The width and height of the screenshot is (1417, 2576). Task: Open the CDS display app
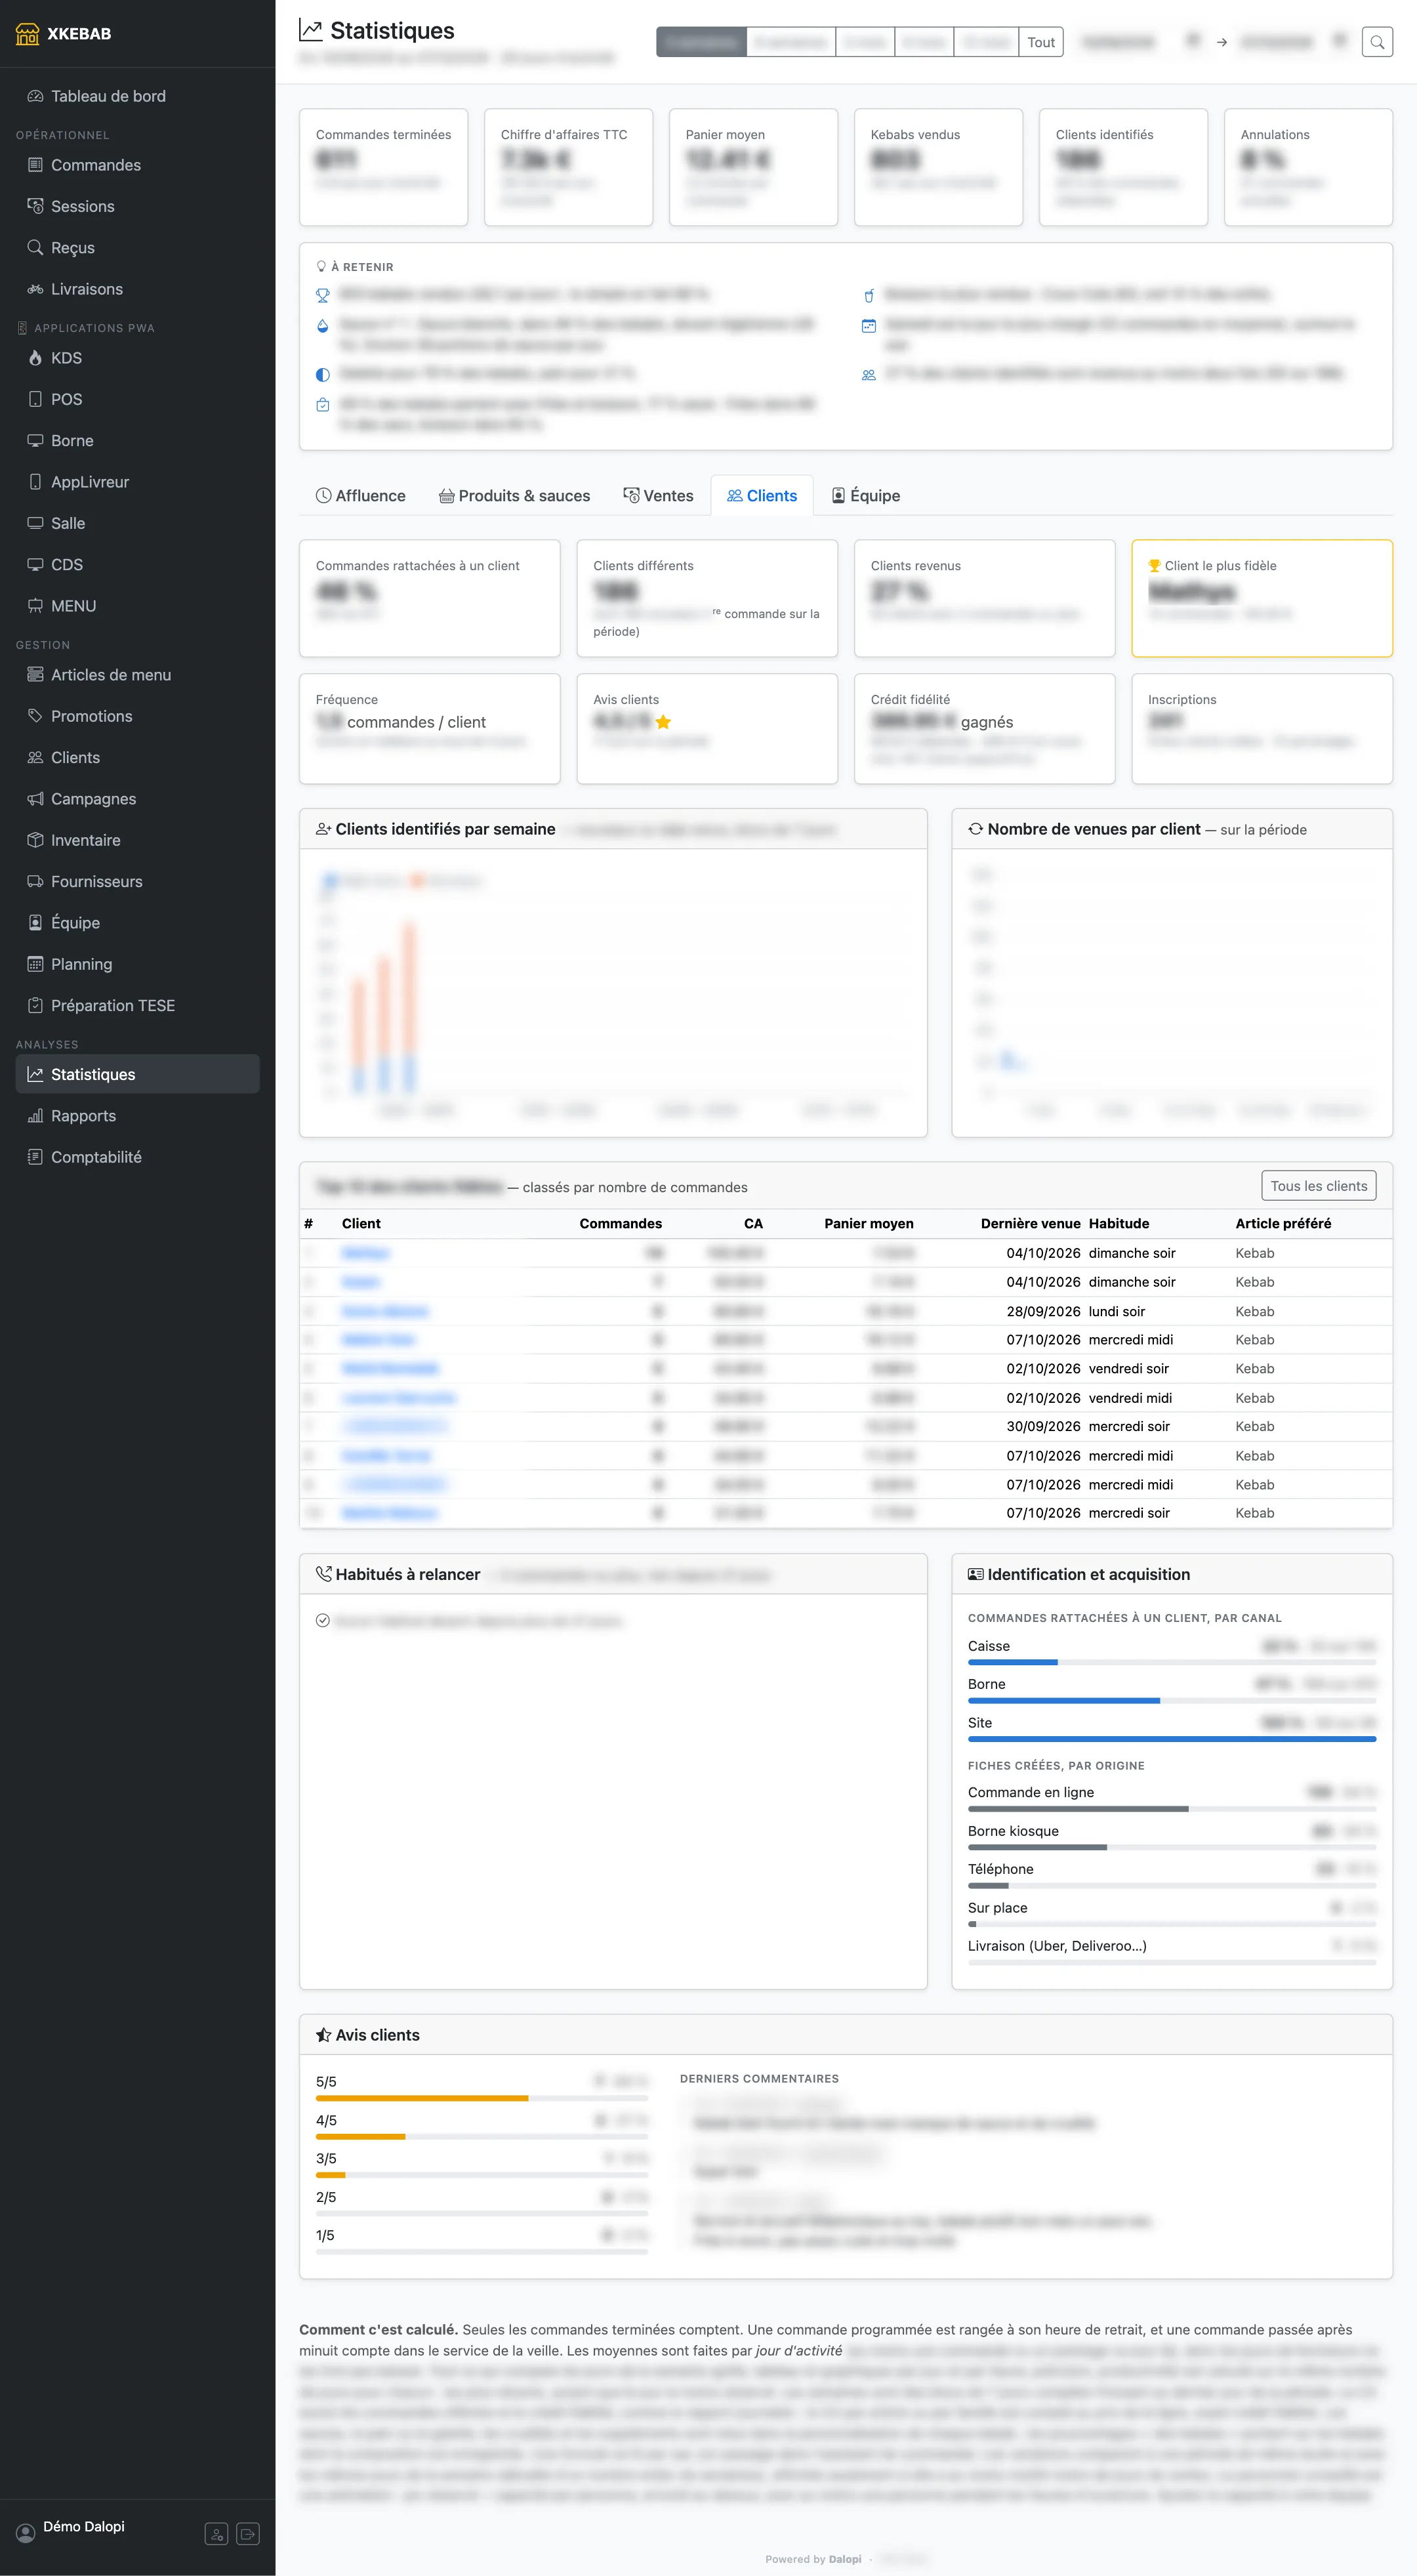click(x=137, y=564)
